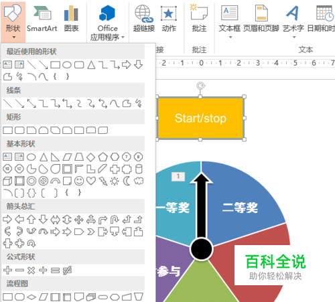Click the black arrow pointer on the wheel

[x=202, y=206]
